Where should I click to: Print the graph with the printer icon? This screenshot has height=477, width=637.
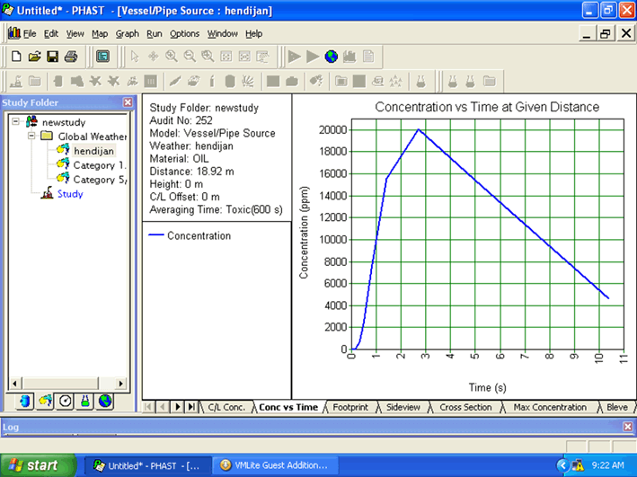pos(71,57)
